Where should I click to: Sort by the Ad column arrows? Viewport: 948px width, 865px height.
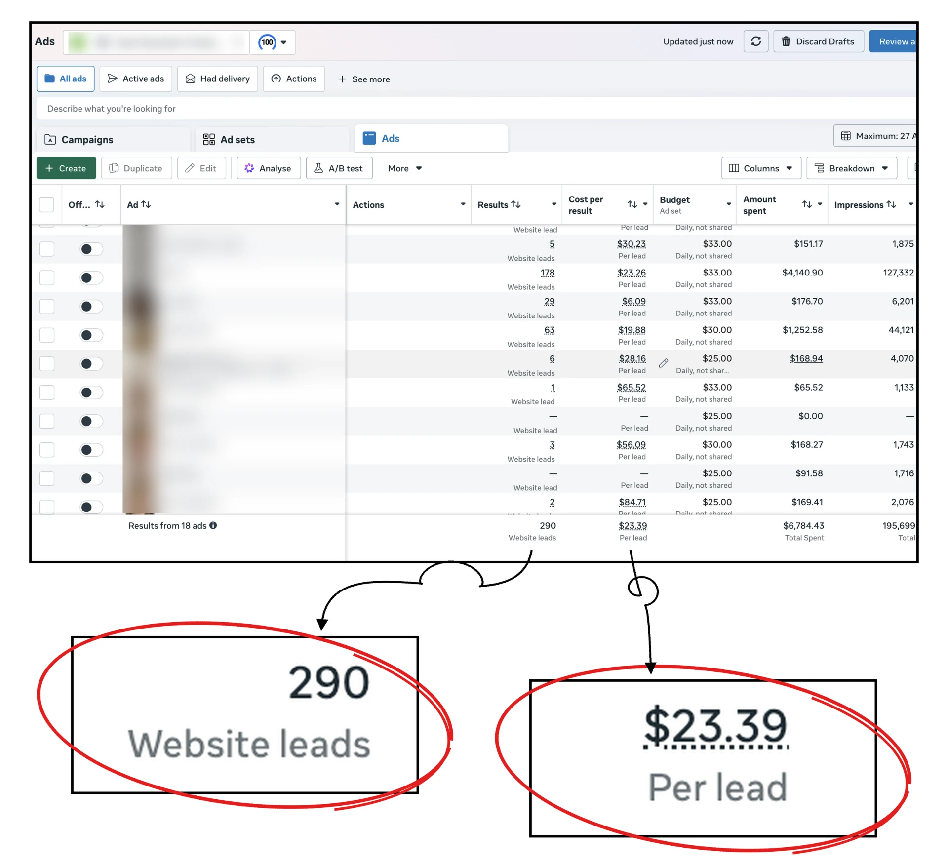[146, 204]
